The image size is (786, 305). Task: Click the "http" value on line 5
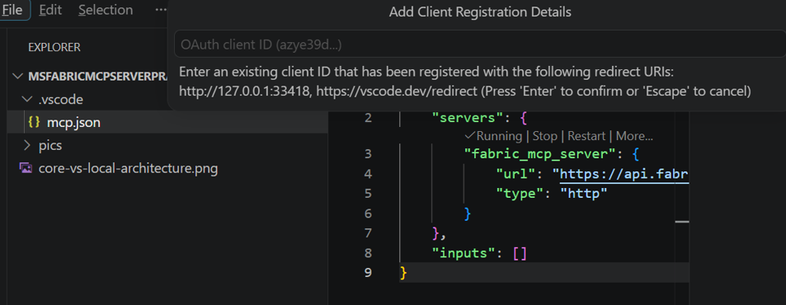583,194
